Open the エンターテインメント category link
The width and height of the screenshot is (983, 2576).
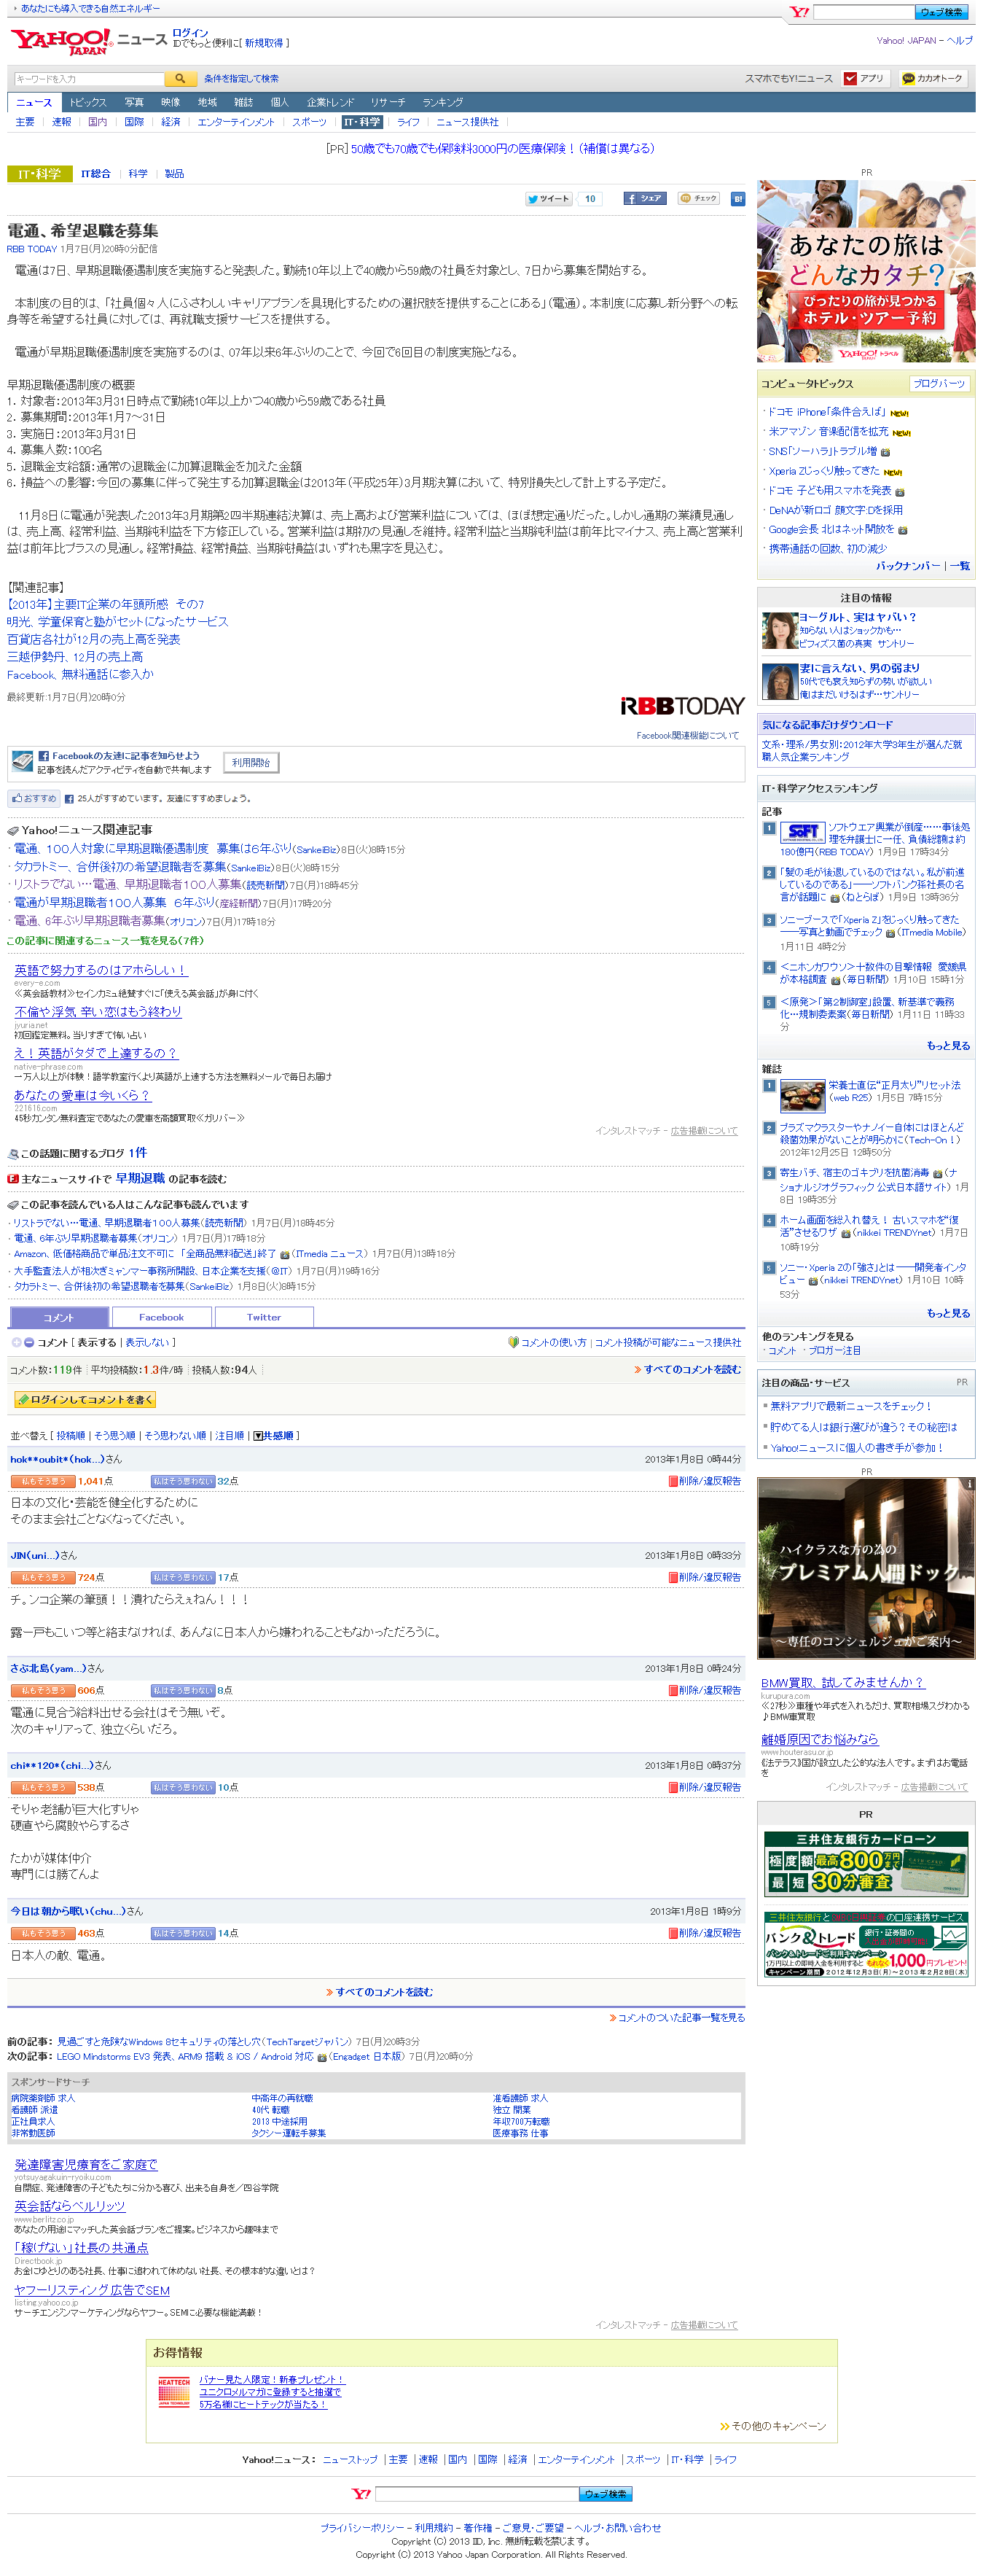pyautogui.click(x=236, y=122)
